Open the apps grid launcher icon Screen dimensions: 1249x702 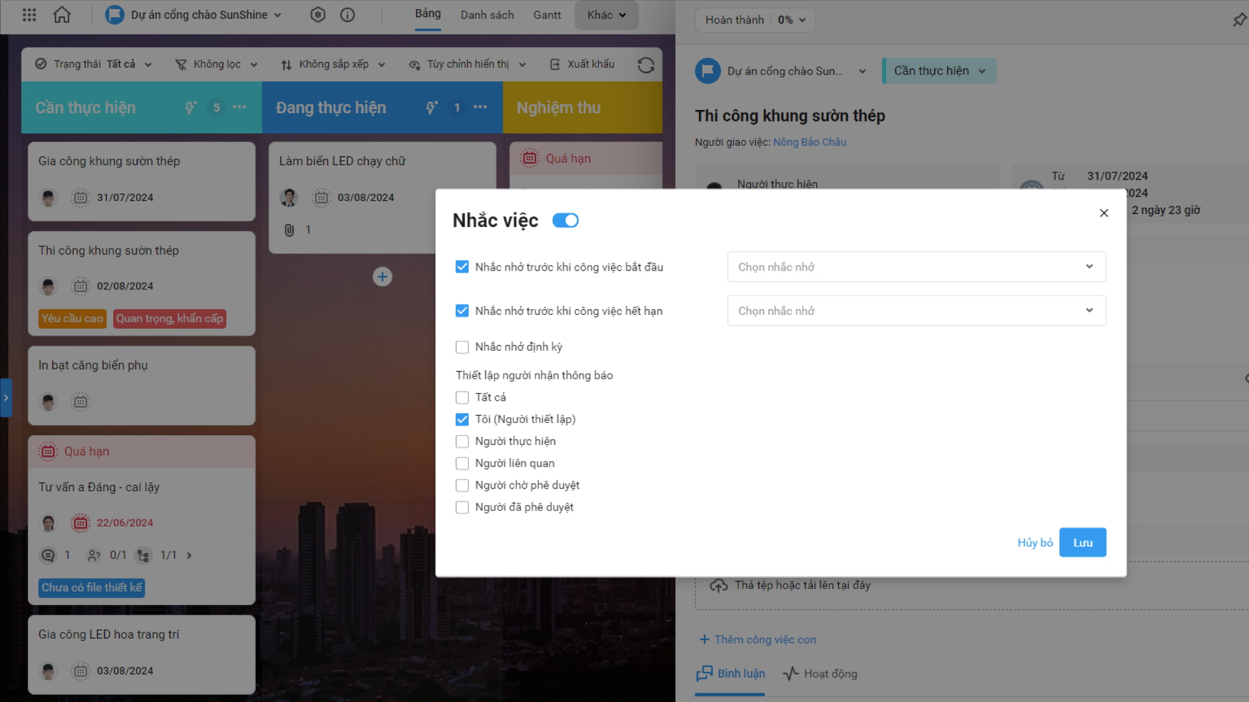click(29, 14)
